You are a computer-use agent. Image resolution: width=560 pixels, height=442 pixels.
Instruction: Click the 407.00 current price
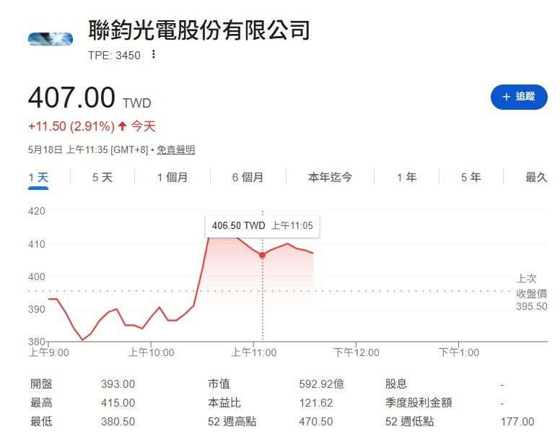[71, 97]
